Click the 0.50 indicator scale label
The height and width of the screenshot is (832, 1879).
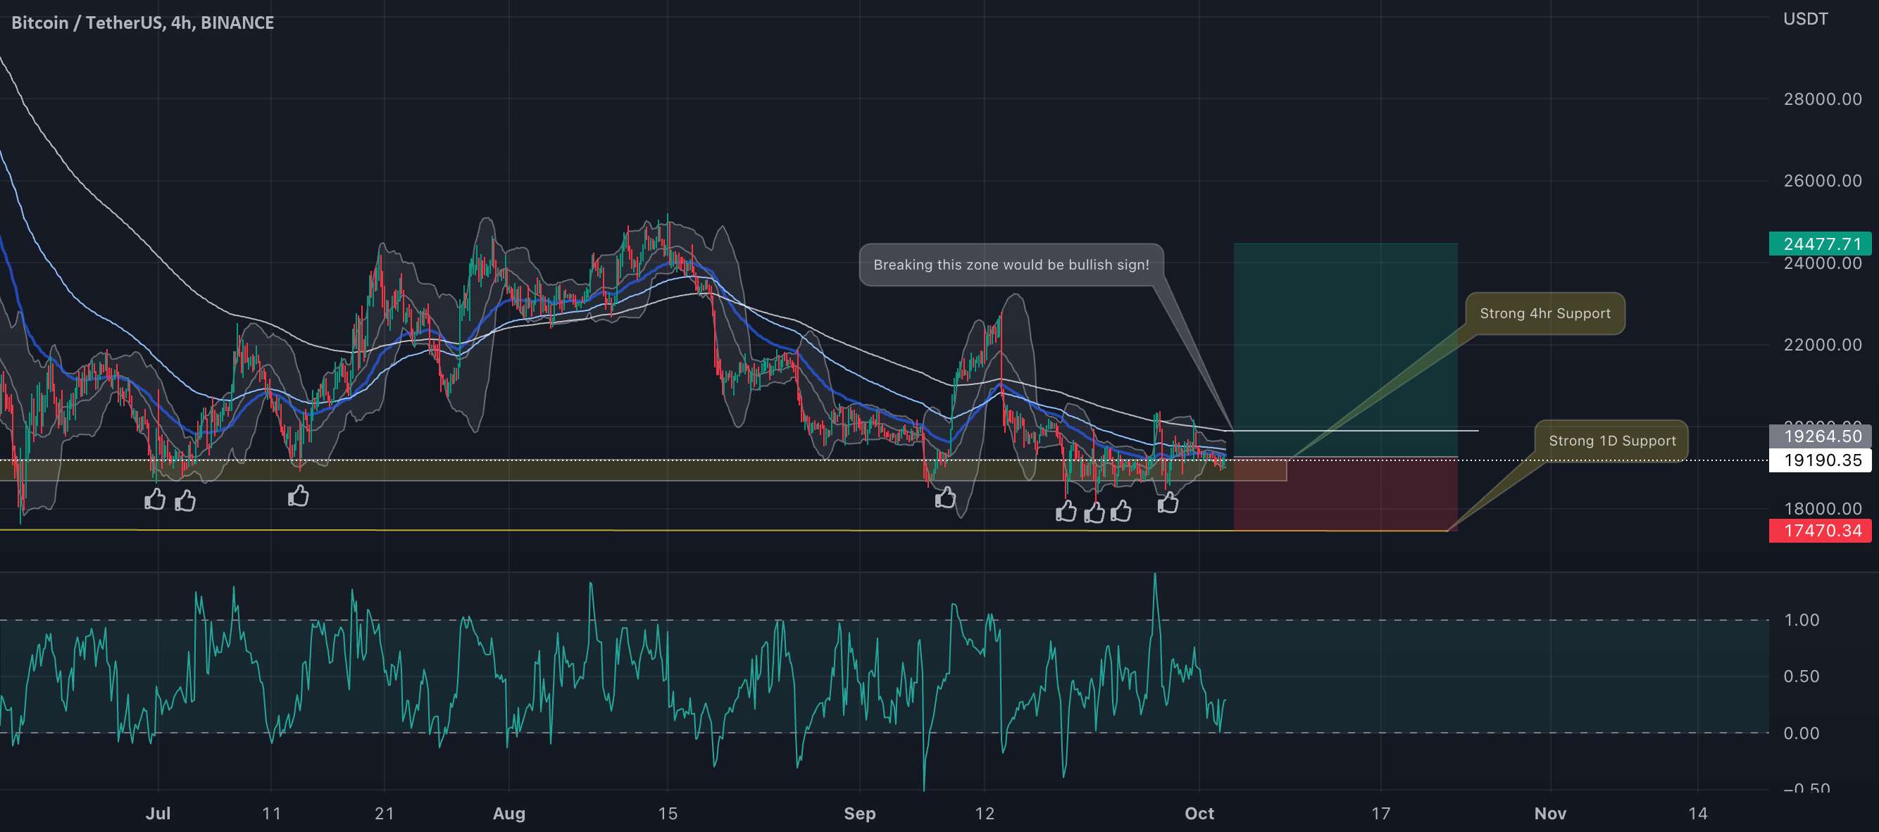1801,676
